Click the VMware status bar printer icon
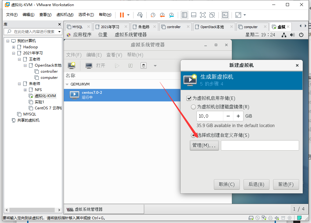Viewport: 311px width, 223px height. [x=270, y=218]
